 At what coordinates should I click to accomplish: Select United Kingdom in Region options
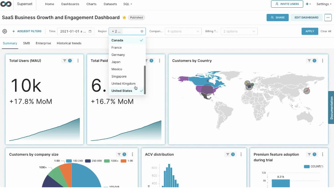123,84
